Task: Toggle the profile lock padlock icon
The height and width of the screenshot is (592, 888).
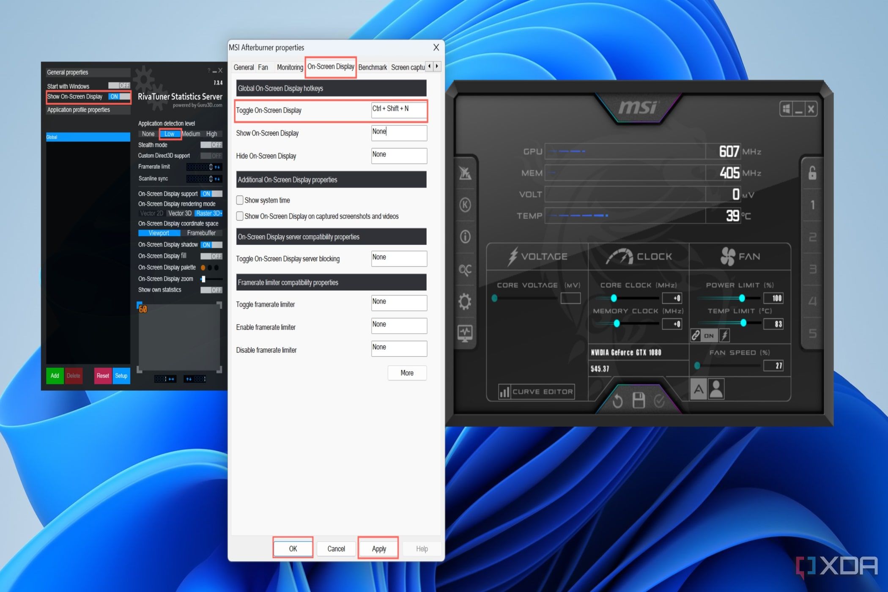Action: pos(812,173)
